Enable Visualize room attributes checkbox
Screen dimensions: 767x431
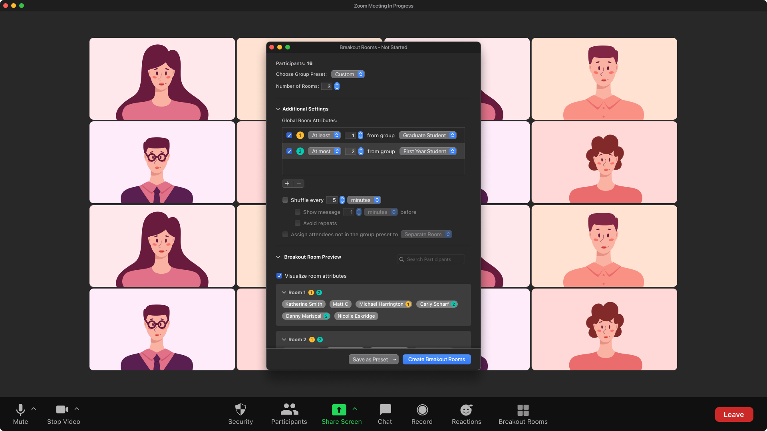coord(279,276)
